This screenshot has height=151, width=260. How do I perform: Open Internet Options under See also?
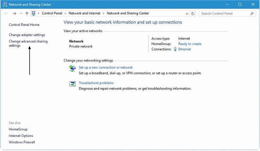[21, 136]
